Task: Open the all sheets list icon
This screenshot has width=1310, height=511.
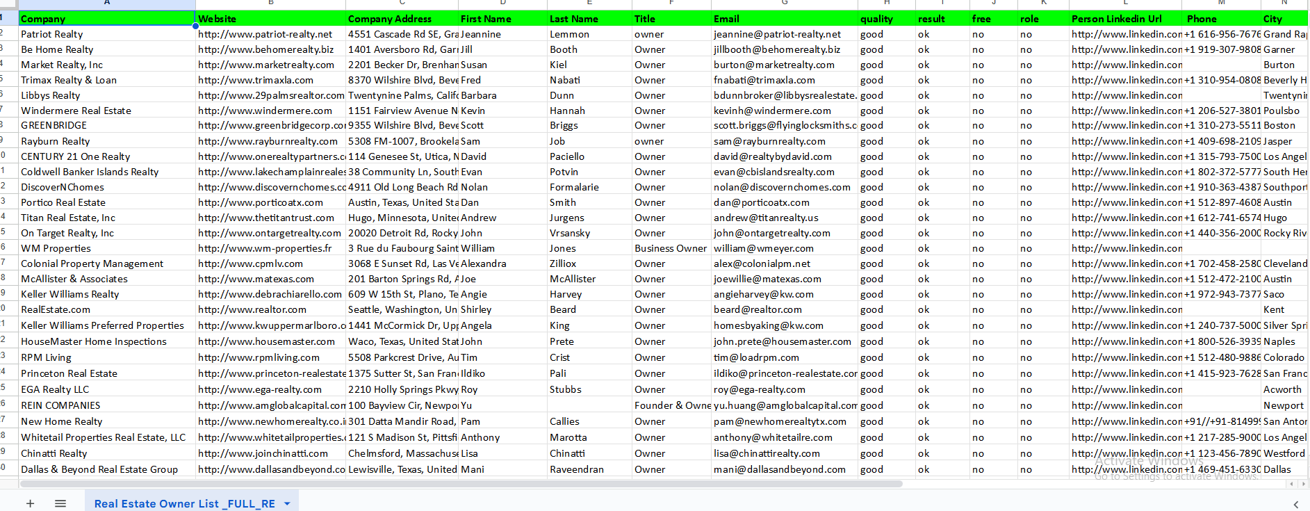Action: (60, 503)
